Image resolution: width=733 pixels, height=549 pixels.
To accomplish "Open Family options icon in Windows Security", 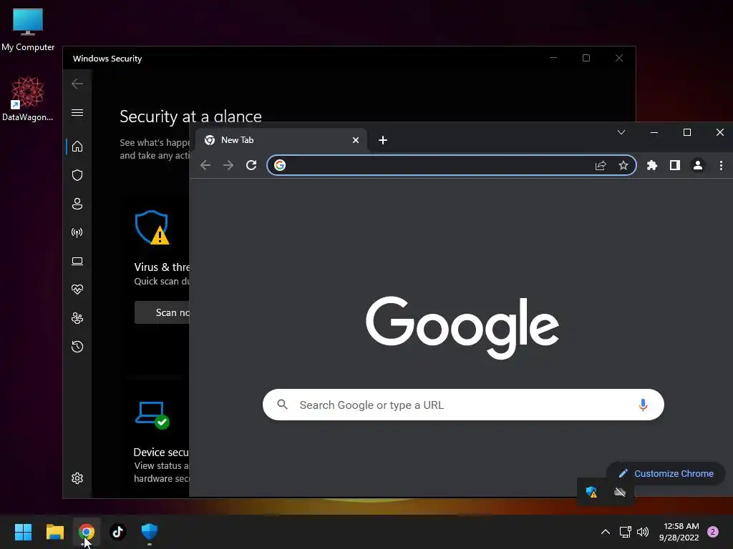I will pyautogui.click(x=77, y=318).
